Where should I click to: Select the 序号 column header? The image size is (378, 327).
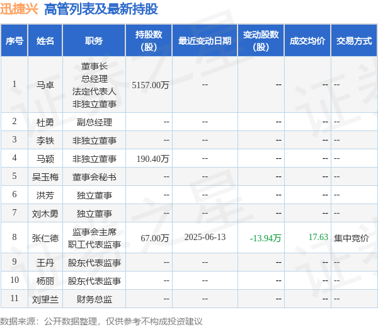14,40
